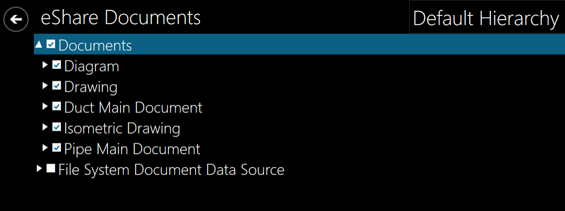Toggle the Duct Main Document checkbox
The image size is (565, 211).
57,106
